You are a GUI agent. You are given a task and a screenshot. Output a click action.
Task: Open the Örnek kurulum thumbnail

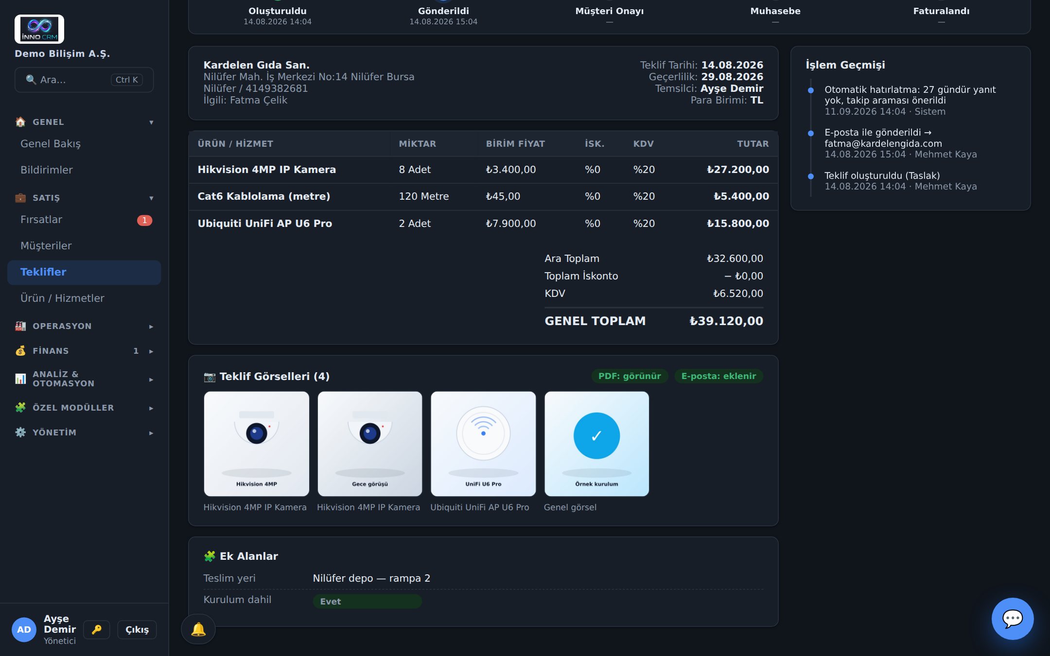(x=596, y=444)
